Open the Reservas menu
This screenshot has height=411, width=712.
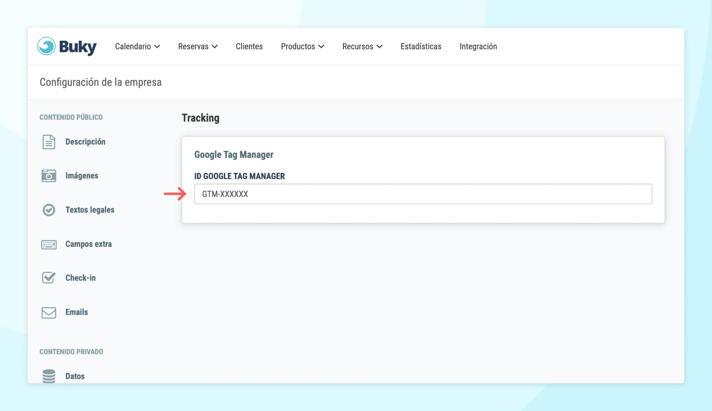click(x=198, y=46)
